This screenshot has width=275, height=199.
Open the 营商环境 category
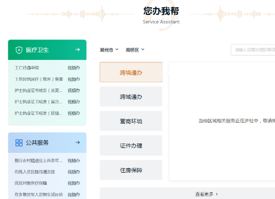point(131,121)
